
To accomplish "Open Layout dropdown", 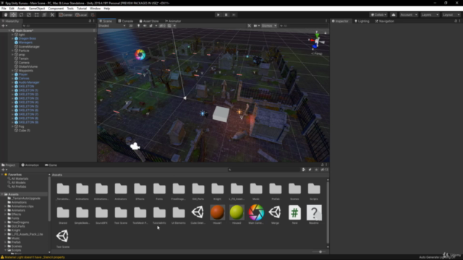I will [x=451, y=14].
